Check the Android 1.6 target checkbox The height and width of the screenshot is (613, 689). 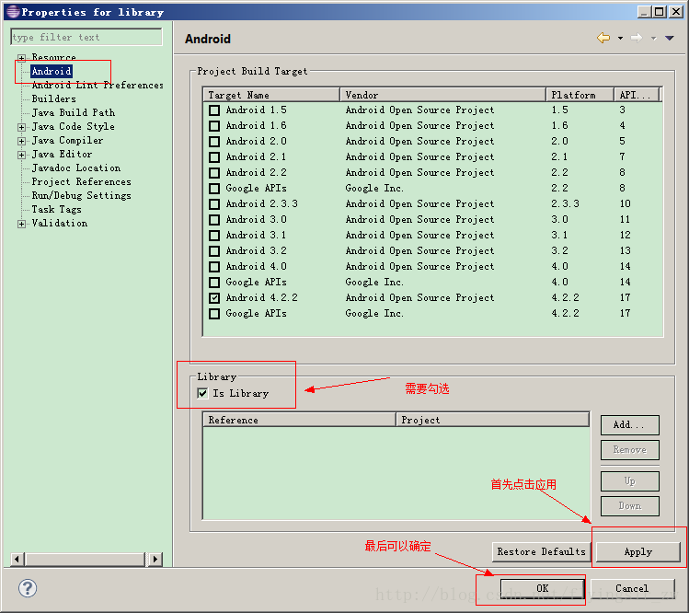(214, 126)
